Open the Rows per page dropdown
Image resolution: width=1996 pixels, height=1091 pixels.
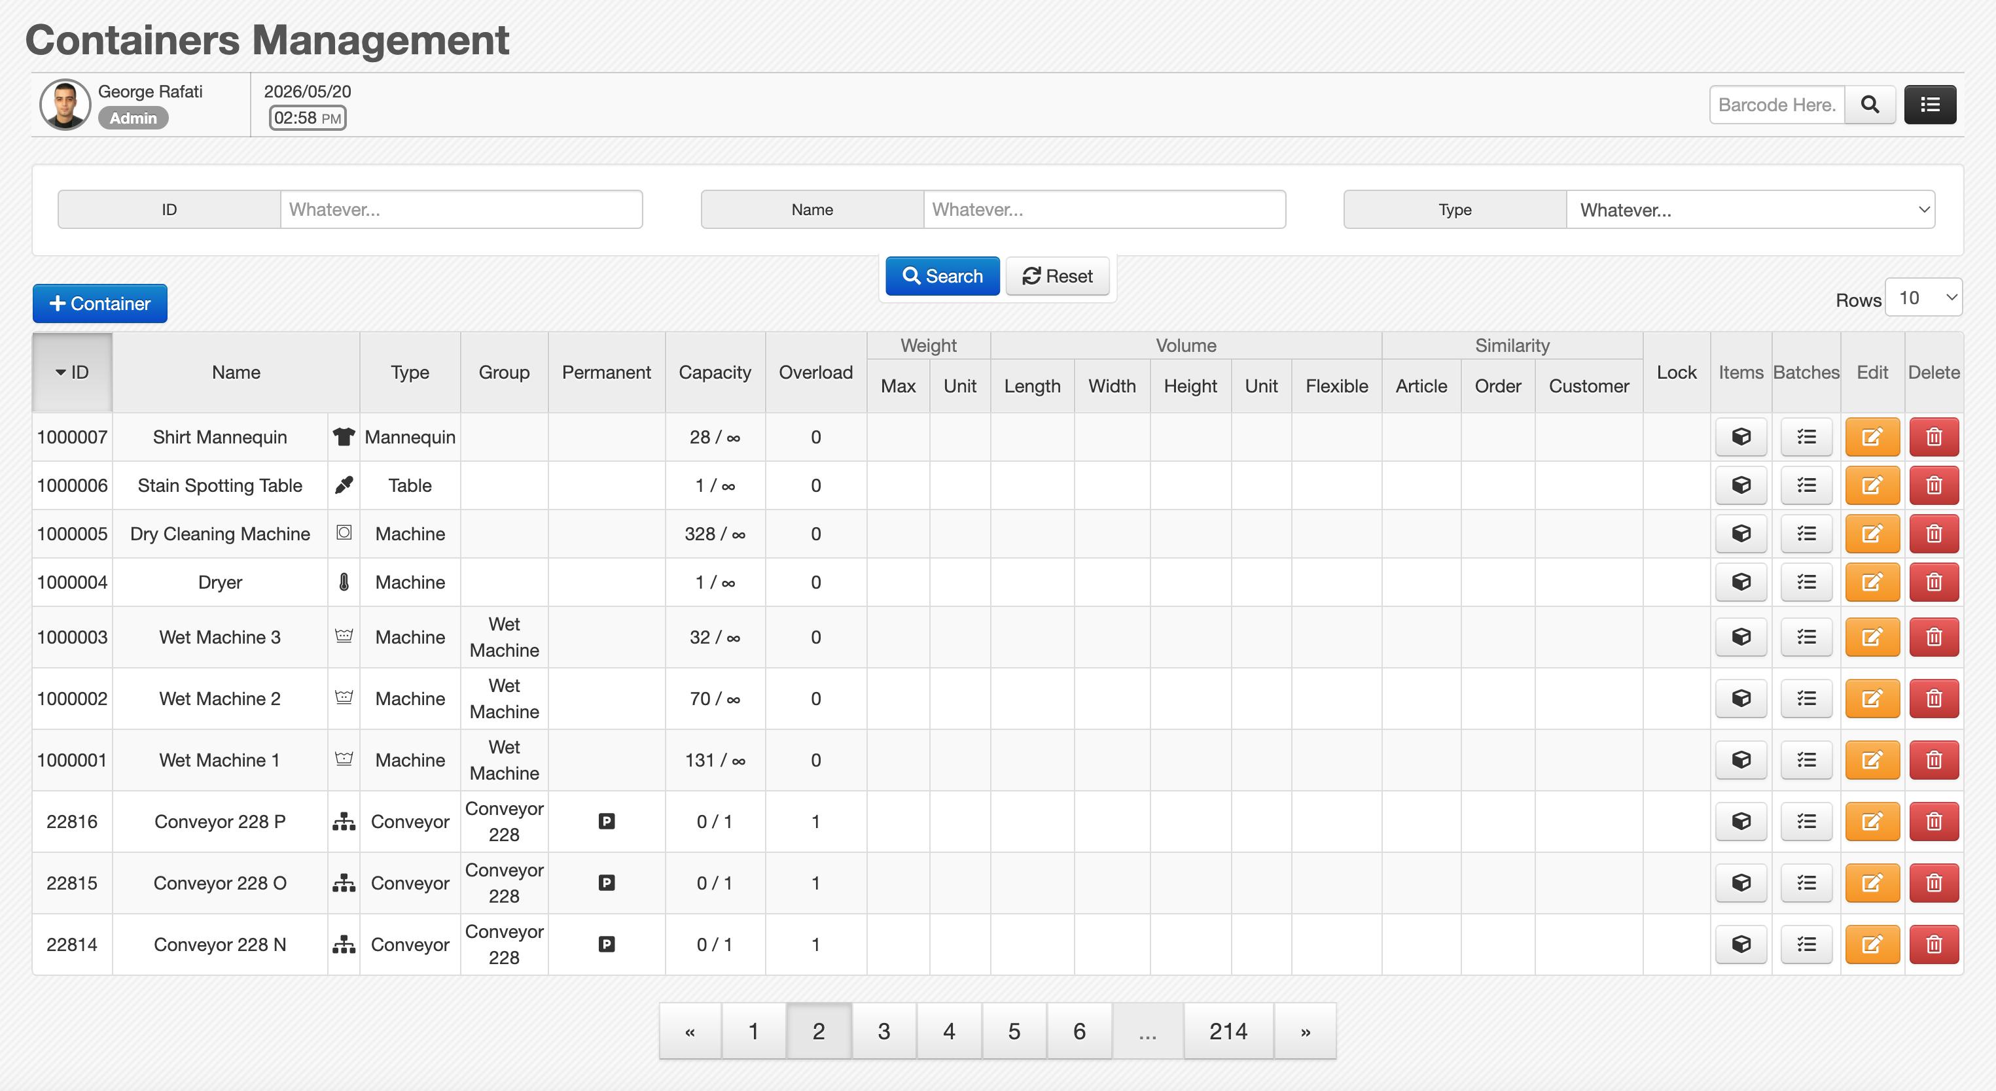(1923, 298)
